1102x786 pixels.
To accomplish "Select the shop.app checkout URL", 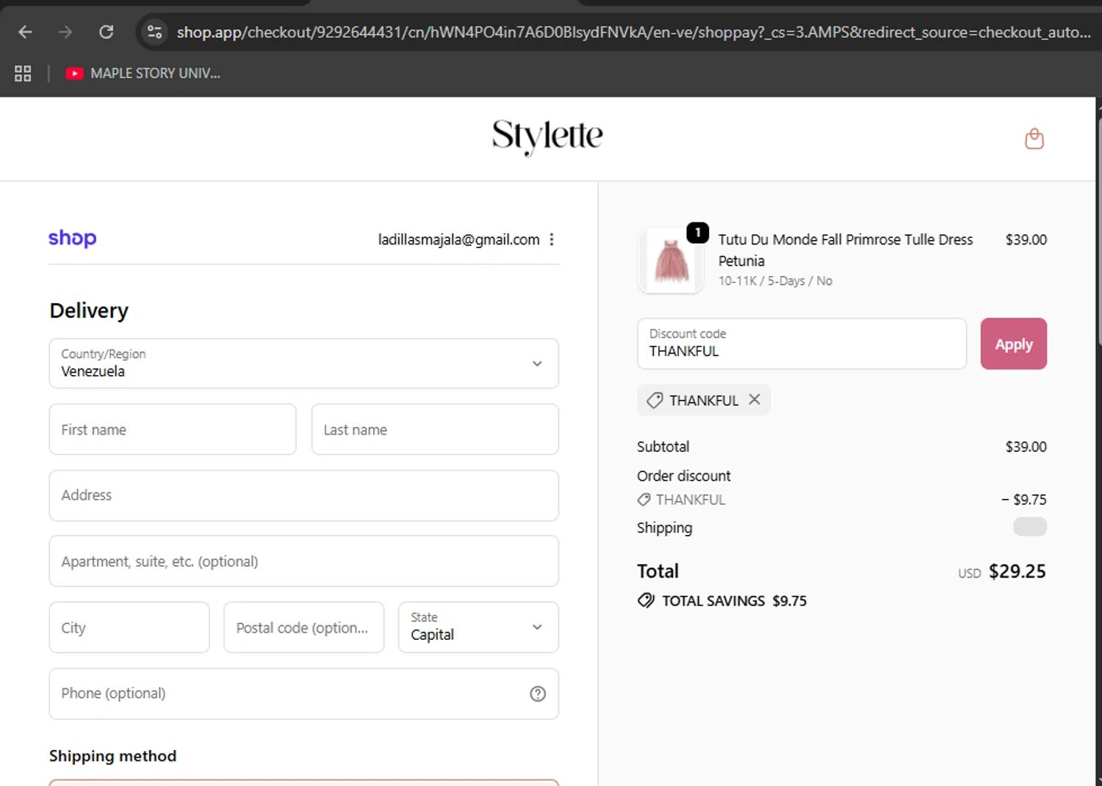I will pos(633,32).
